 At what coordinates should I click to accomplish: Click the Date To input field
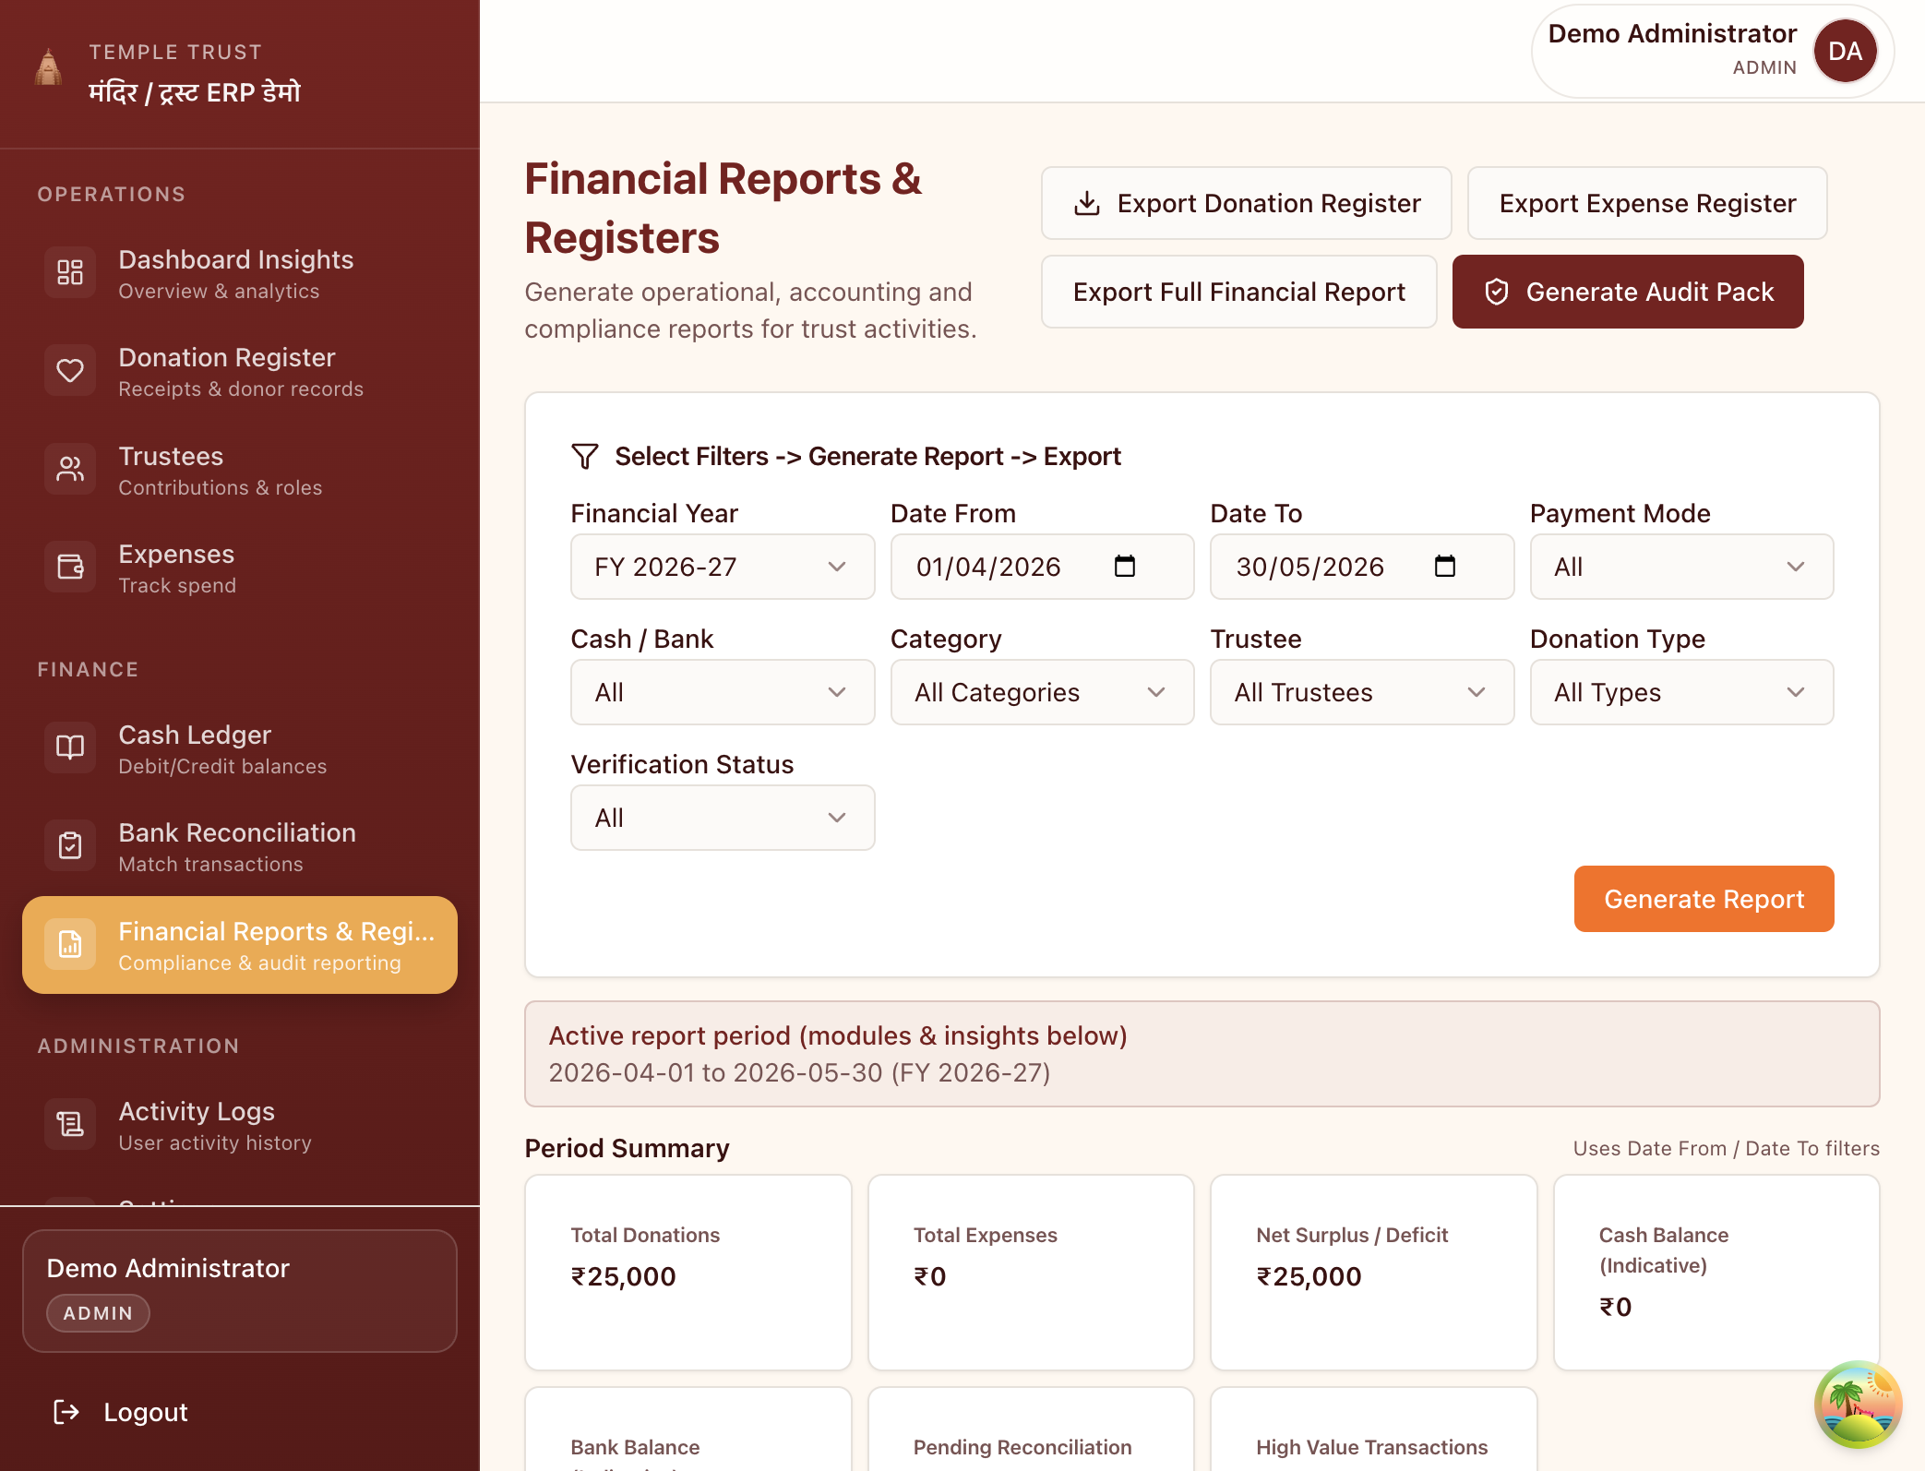[1362, 567]
